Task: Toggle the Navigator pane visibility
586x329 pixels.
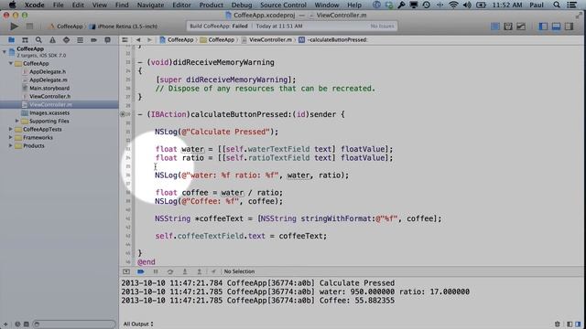Action: [x=543, y=27]
